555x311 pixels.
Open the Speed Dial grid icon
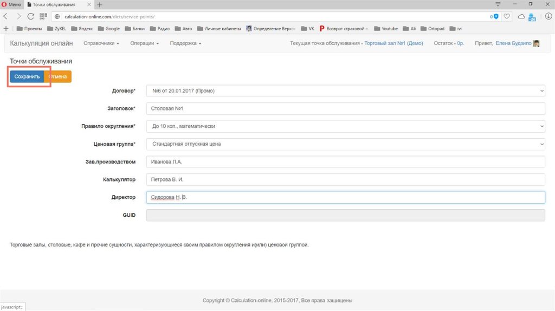(43, 16)
